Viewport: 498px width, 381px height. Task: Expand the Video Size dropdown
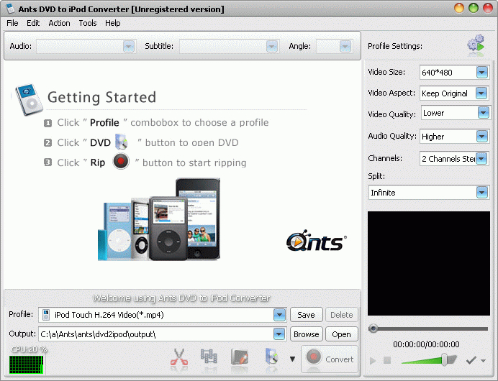point(481,73)
